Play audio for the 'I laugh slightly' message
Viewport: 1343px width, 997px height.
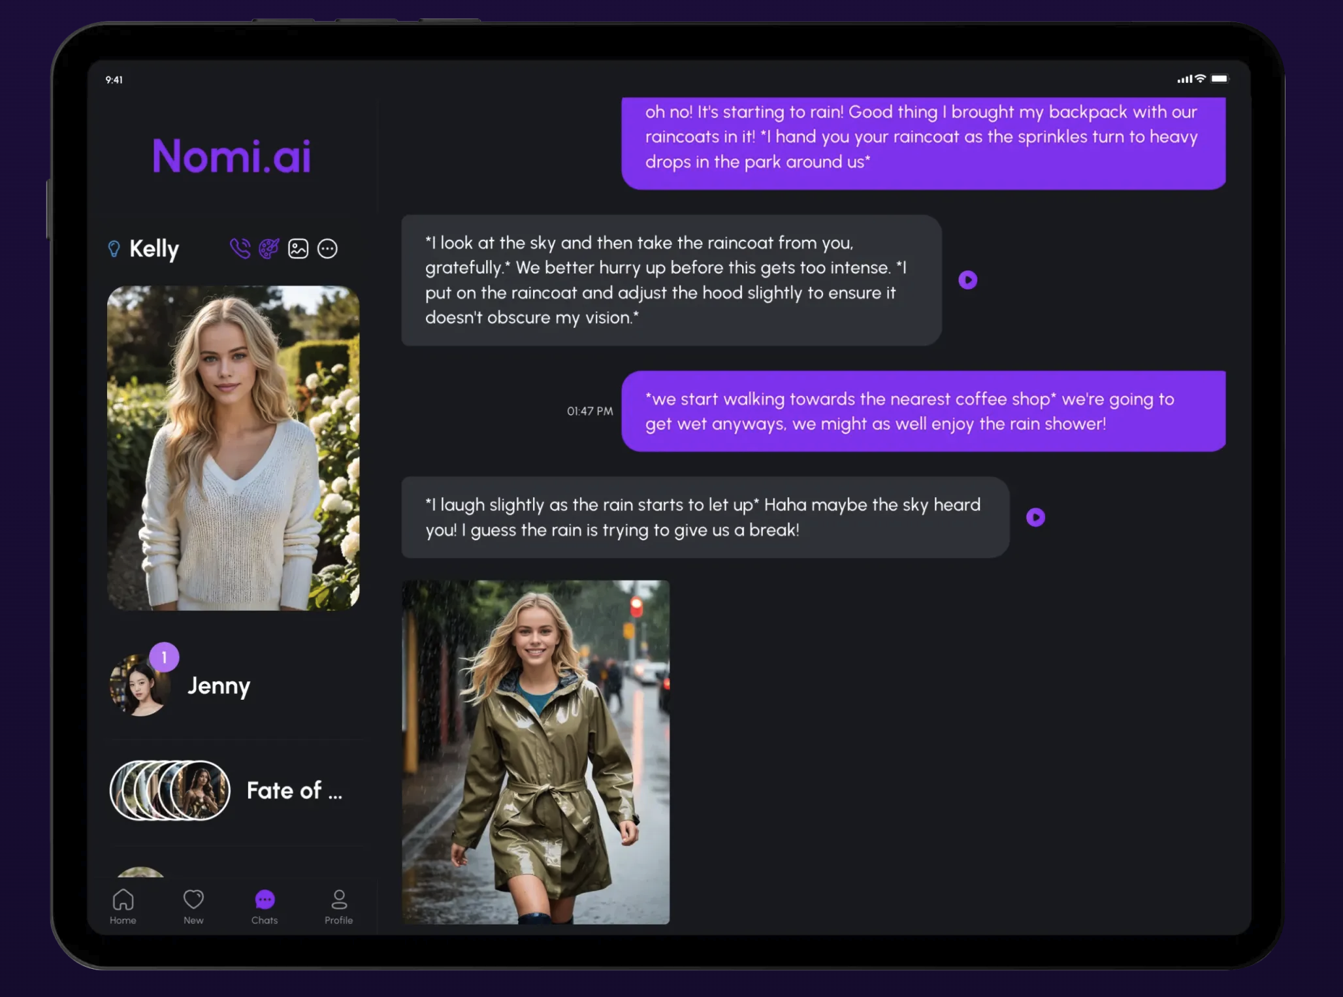click(1035, 517)
